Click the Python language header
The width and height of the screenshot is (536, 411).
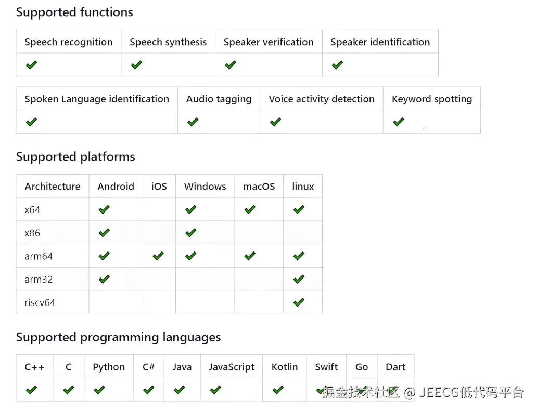109,367
